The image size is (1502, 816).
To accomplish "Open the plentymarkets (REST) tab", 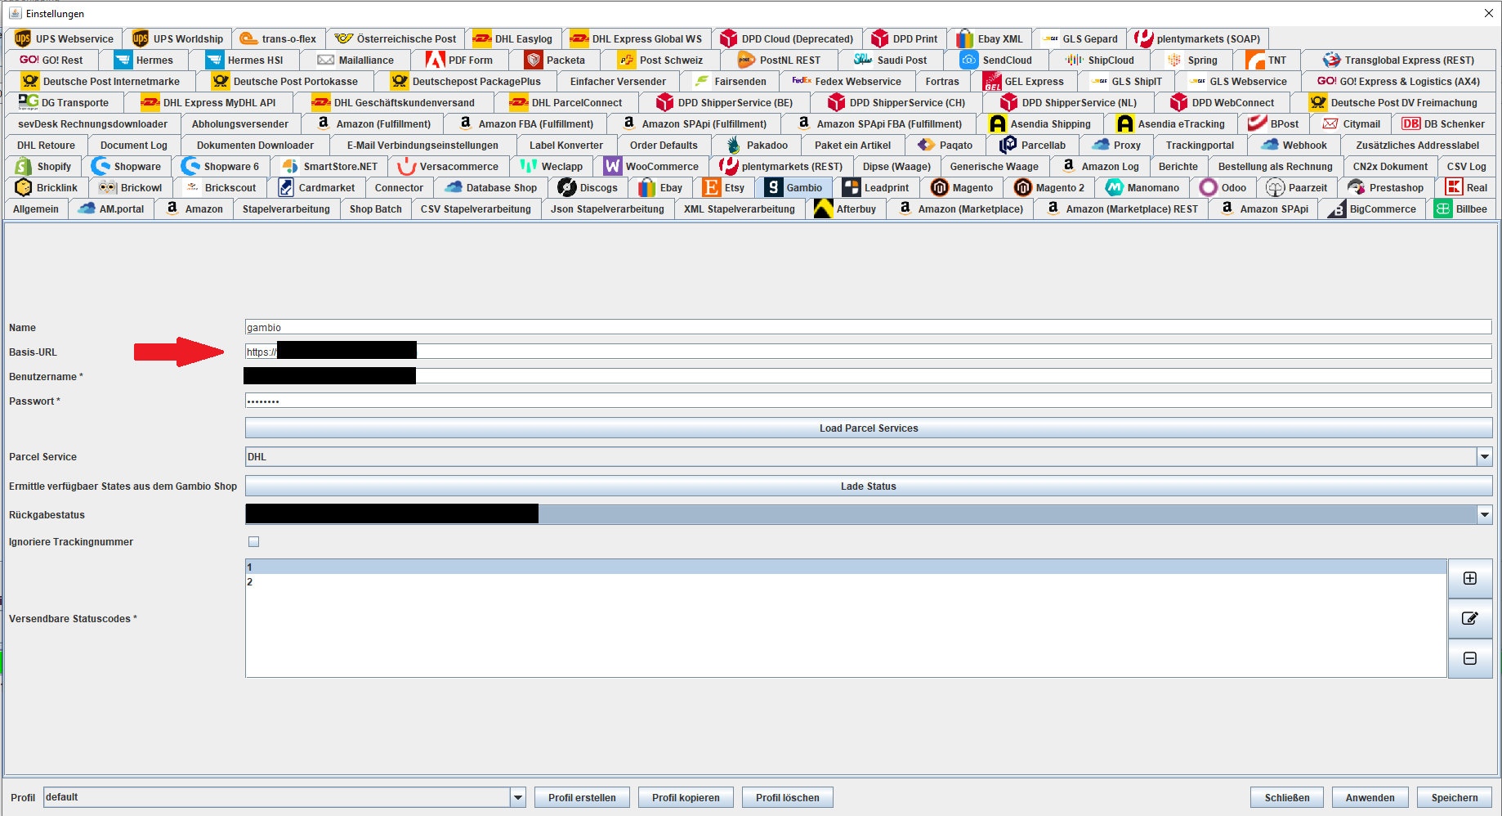I will point(781,166).
